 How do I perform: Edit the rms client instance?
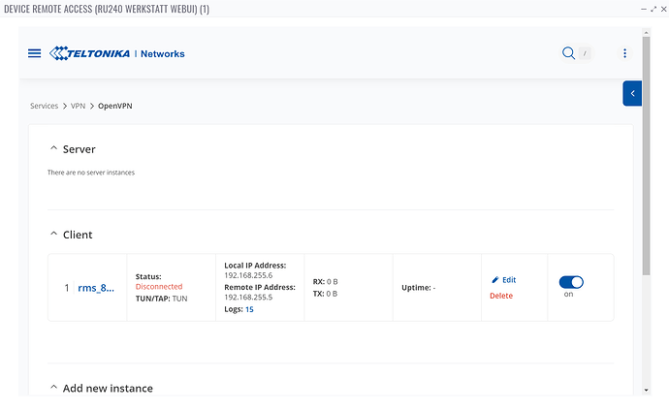pyautogui.click(x=504, y=280)
